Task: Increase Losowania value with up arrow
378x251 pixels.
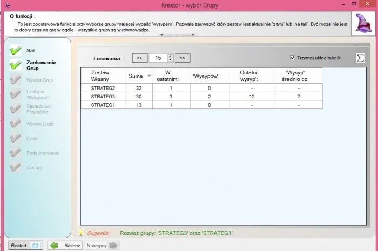Action: [171, 56]
